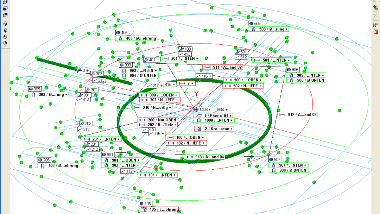Click the plus/minus tolerance icon
Viewport: 380px width, 214px height.
375,7
